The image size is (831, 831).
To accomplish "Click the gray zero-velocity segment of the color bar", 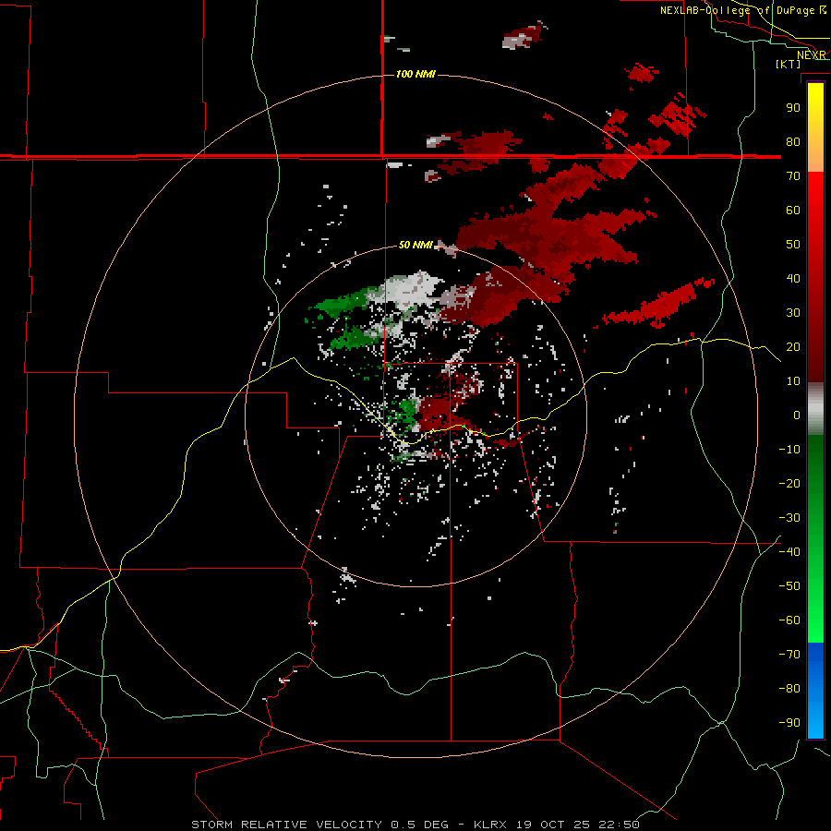I will coord(815,409).
